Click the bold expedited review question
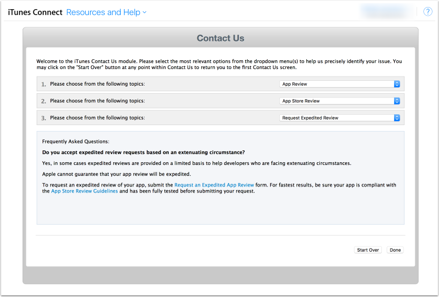The width and height of the screenshot is (439, 297). pos(143,153)
